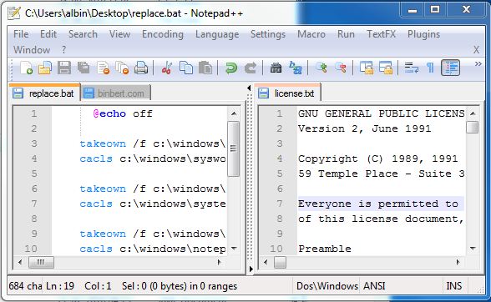Click the license.txt pane scroll down arrow
Viewport: 491px width, 302px height.
(x=473, y=249)
